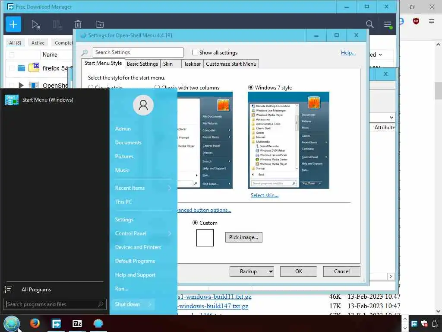Open 7-Zip from the taskbar
Image resolution: width=442 pixels, height=332 pixels.
77,323
